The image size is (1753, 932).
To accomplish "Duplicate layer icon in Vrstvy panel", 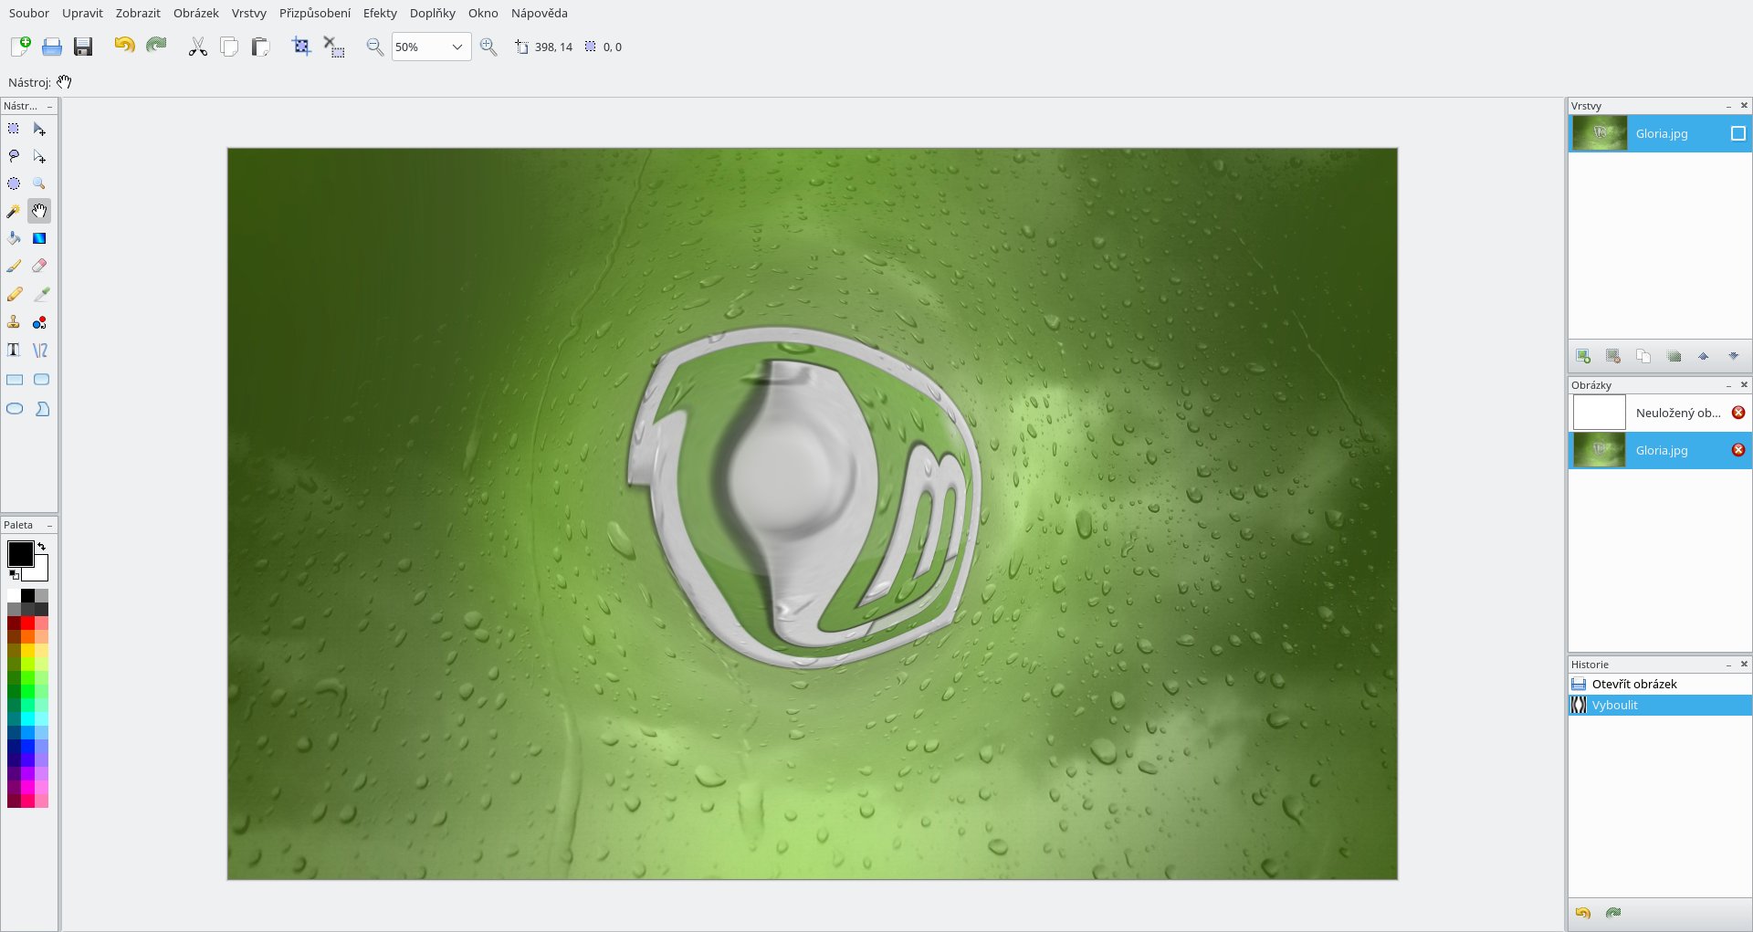I will [1643, 356].
